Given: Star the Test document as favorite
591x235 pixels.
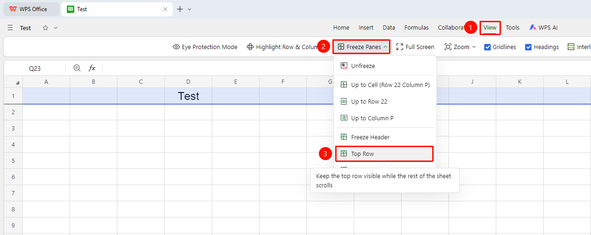Looking at the screenshot, I should pos(45,28).
